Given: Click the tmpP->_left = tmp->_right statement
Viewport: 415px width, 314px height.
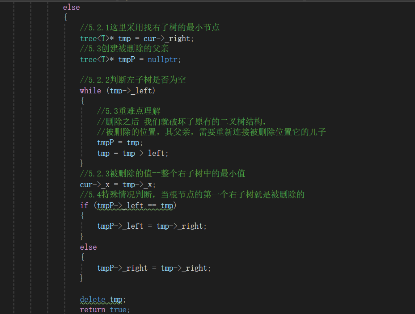Looking at the screenshot, I should click(x=151, y=226).
